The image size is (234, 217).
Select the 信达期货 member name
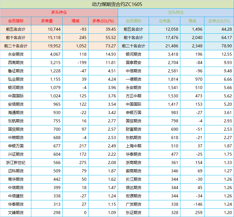pyautogui.click(x=134, y=188)
